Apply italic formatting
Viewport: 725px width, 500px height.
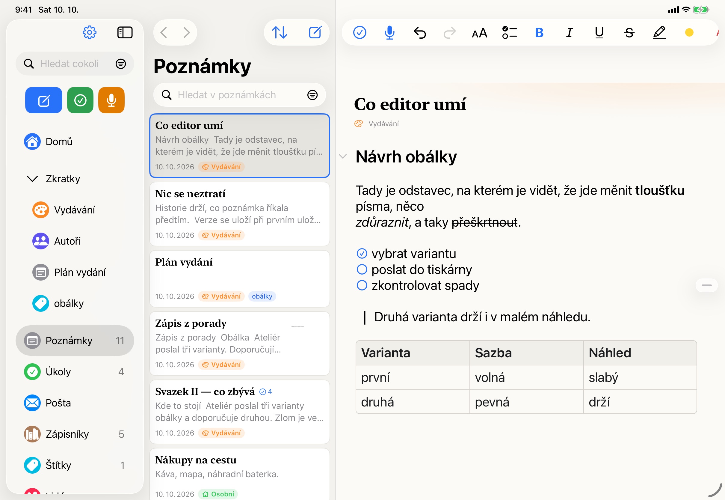pyautogui.click(x=570, y=32)
